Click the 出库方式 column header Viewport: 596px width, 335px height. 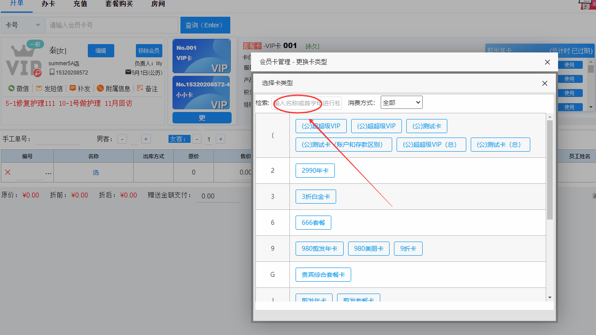154,156
